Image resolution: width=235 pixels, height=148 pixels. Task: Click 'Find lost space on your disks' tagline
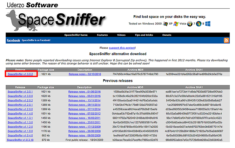(x=170, y=17)
